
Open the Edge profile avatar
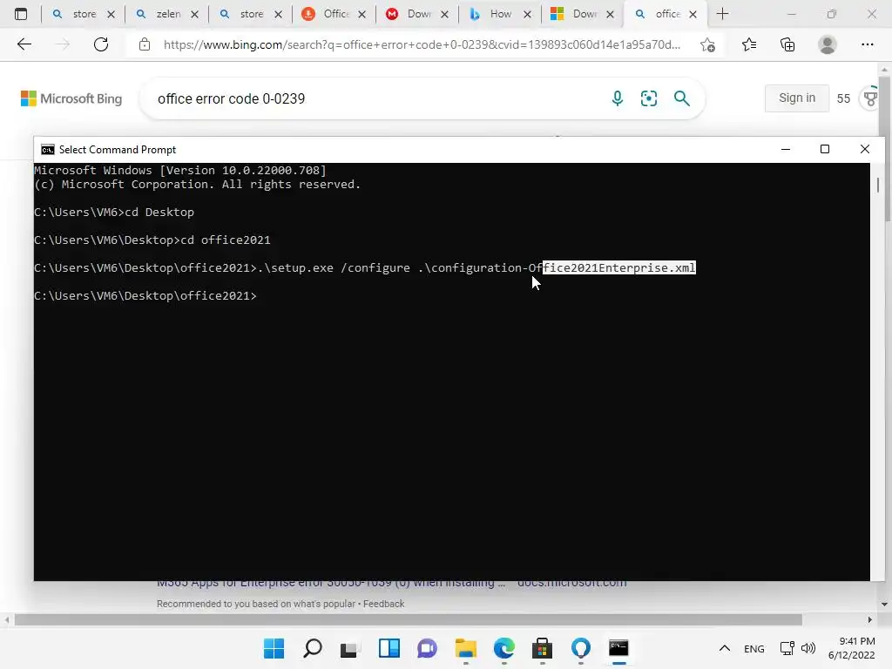click(828, 44)
